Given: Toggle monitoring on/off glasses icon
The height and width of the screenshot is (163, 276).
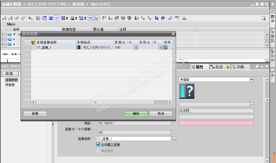Looking at the screenshot, I should pos(177,18).
